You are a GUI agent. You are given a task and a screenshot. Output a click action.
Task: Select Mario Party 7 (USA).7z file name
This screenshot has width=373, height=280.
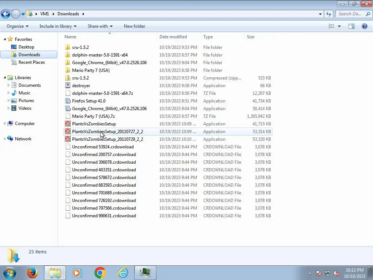[x=94, y=116]
